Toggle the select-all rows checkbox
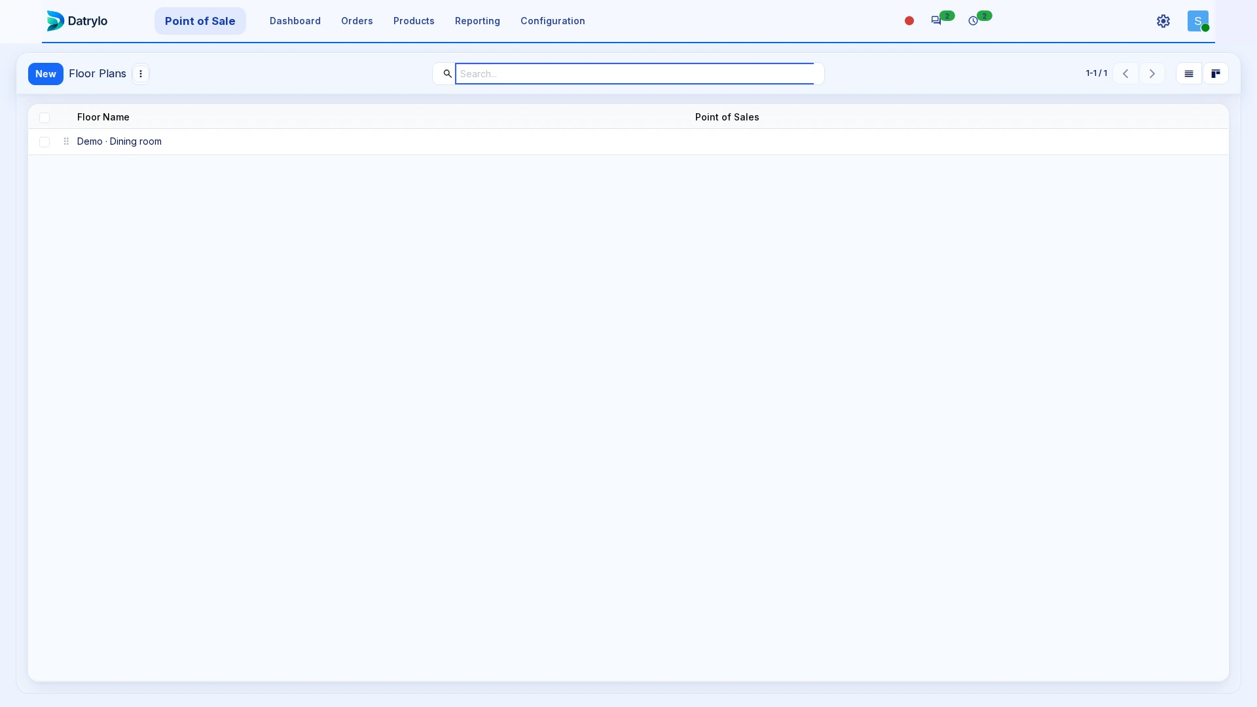The image size is (1257, 707). 45,118
